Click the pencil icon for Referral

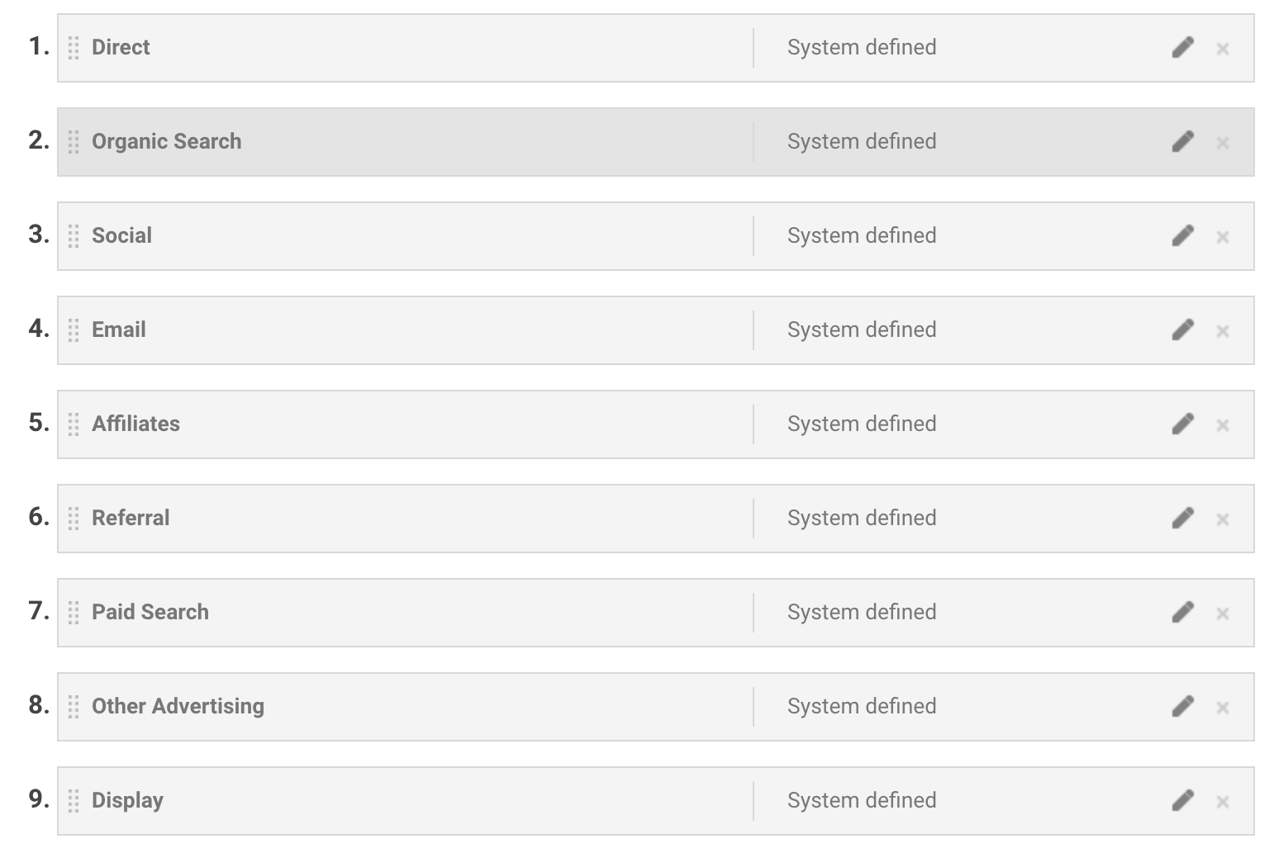tap(1182, 519)
